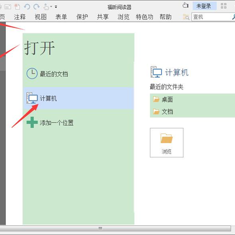Open the 文档 recent folder

pyautogui.click(x=193, y=112)
